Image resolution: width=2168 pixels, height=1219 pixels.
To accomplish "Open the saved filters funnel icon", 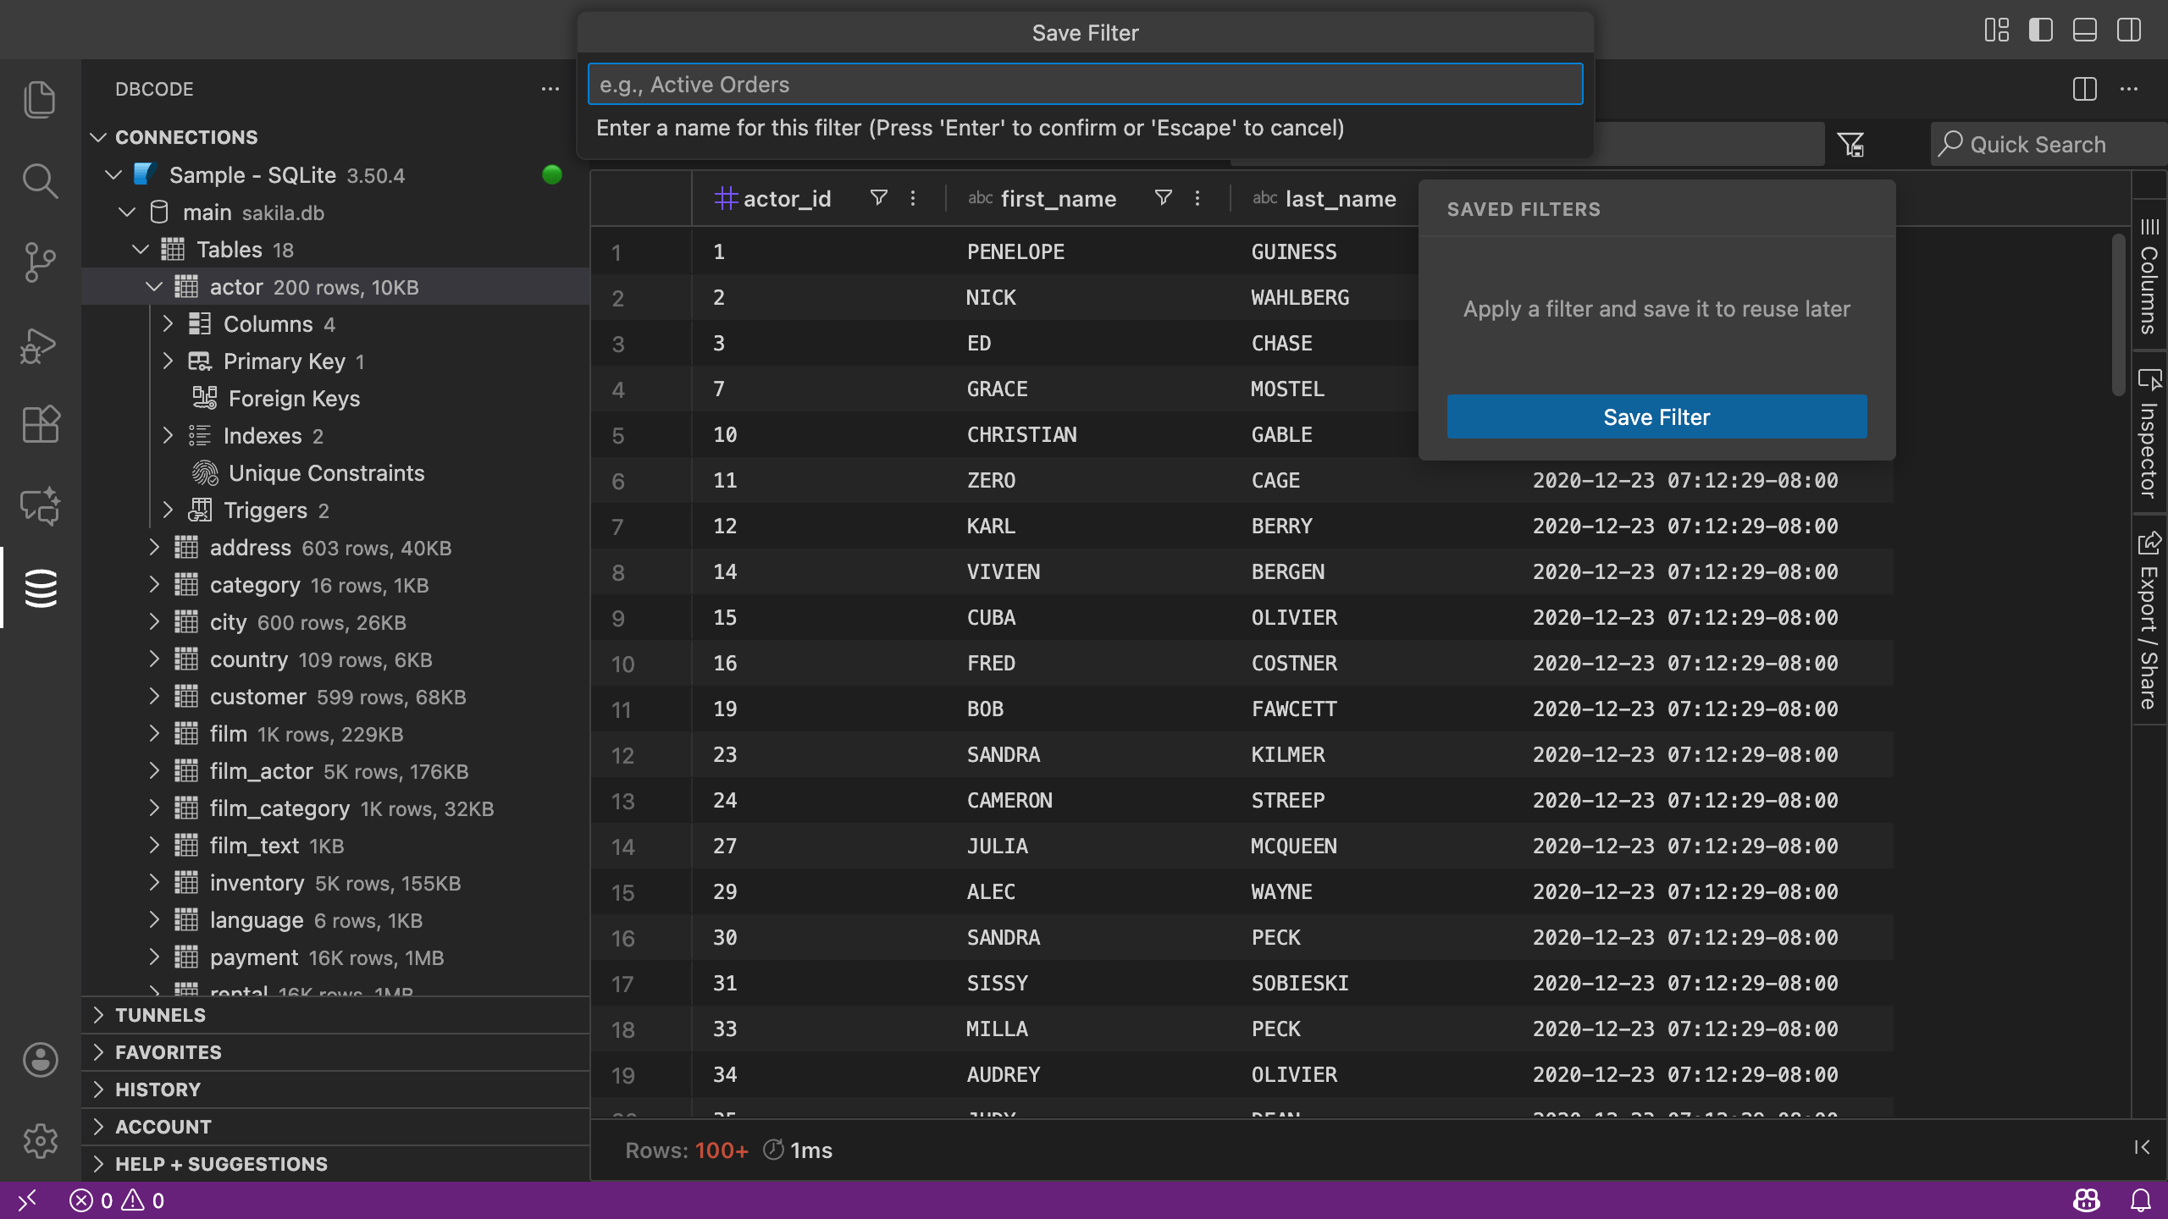I will tap(1850, 145).
